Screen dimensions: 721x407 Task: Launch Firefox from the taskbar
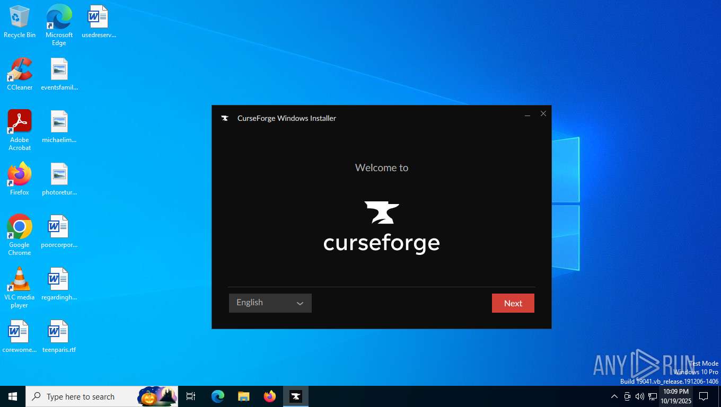pyautogui.click(x=270, y=396)
